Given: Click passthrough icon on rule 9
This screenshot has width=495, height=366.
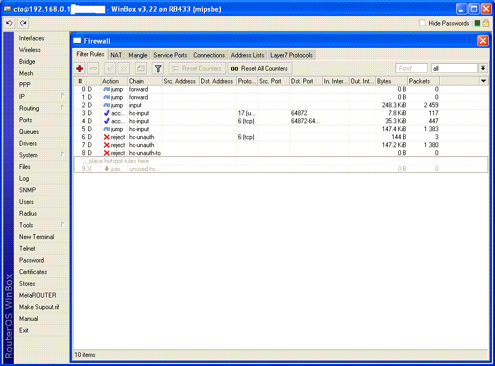Looking at the screenshot, I should coord(107,169).
